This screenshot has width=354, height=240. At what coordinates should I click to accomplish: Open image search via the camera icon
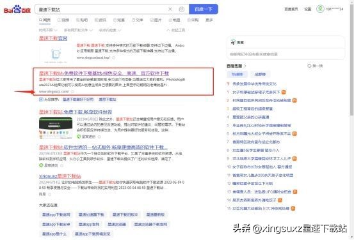click(182, 9)
